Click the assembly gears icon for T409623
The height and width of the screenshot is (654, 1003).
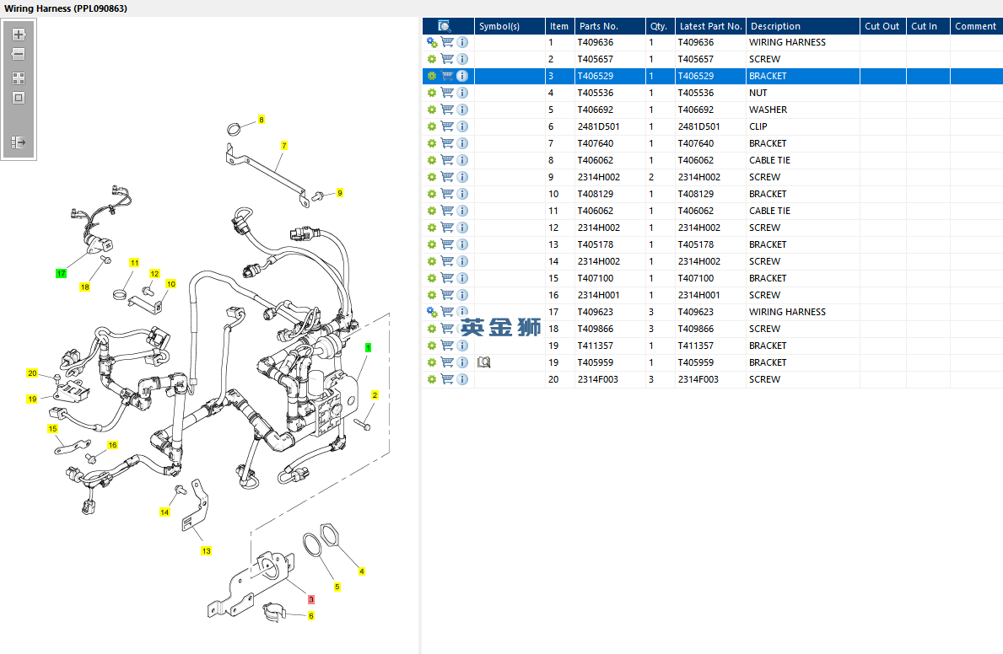point(432,312)
